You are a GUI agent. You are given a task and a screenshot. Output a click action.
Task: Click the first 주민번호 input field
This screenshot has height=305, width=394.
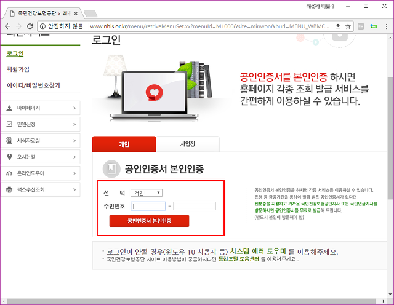coord(148,206)
